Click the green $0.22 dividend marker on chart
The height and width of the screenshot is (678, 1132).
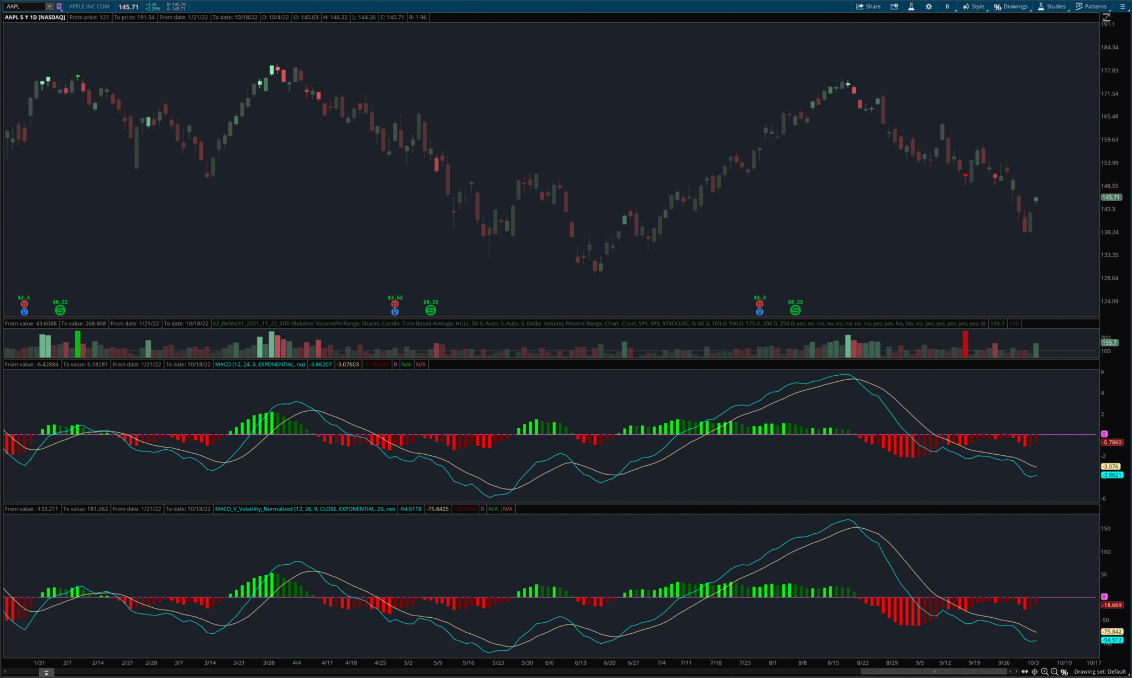60,309
